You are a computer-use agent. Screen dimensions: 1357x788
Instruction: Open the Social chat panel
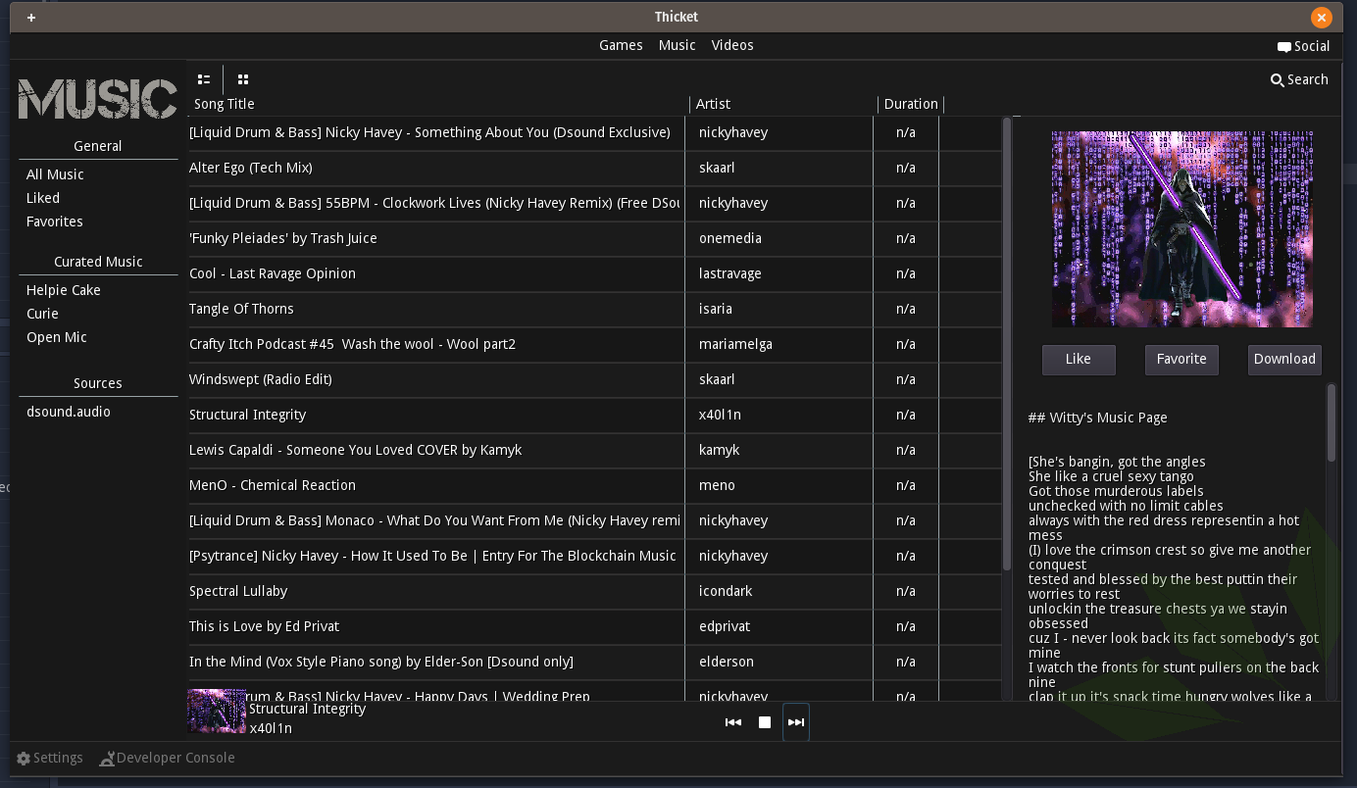click(1303, 46)
